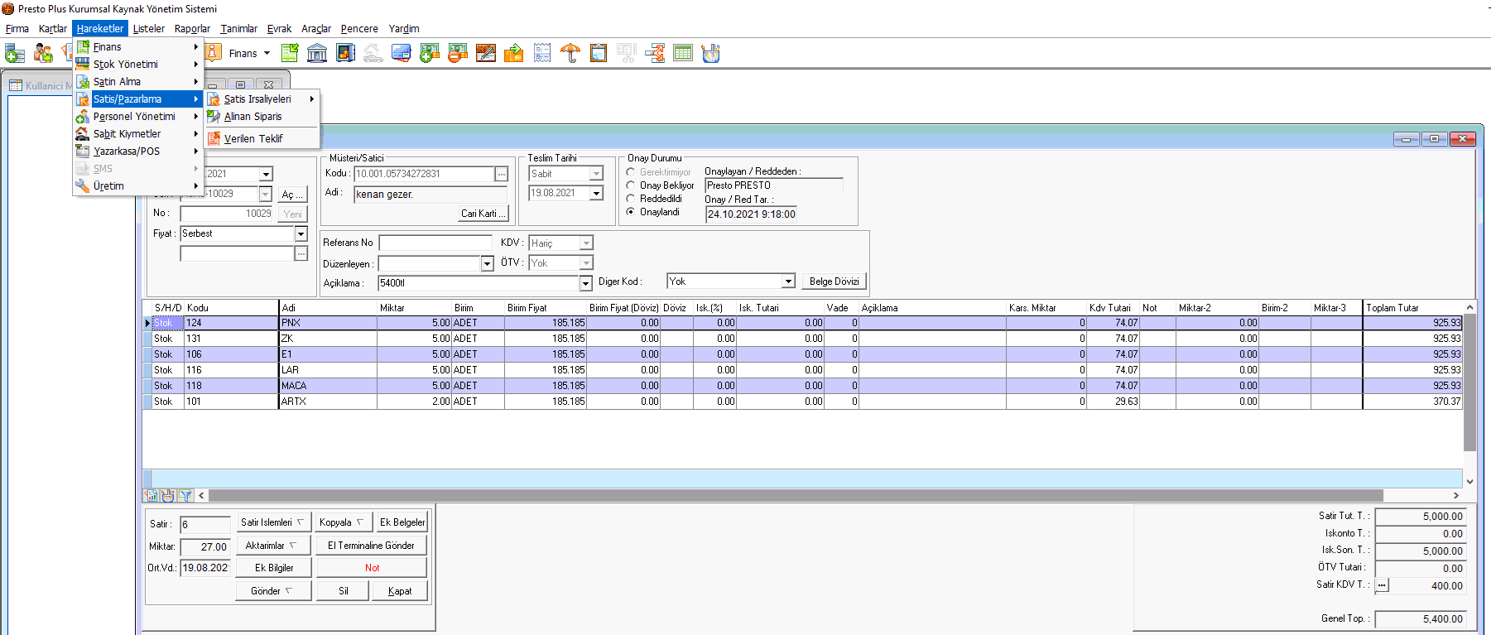Expand the Diger Kod dropdown
Viewport: 1491px width, 635px height.
(789, 281)
